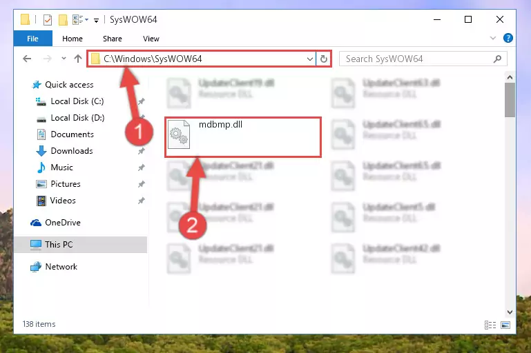Image resolution: width=531 pixels, height=353 pixels.
Task: Open Music in the navigation pane
Action: point(61,168)
